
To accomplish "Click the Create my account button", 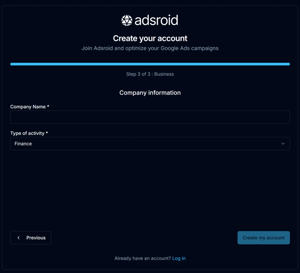I will click(x=264, y=238).
